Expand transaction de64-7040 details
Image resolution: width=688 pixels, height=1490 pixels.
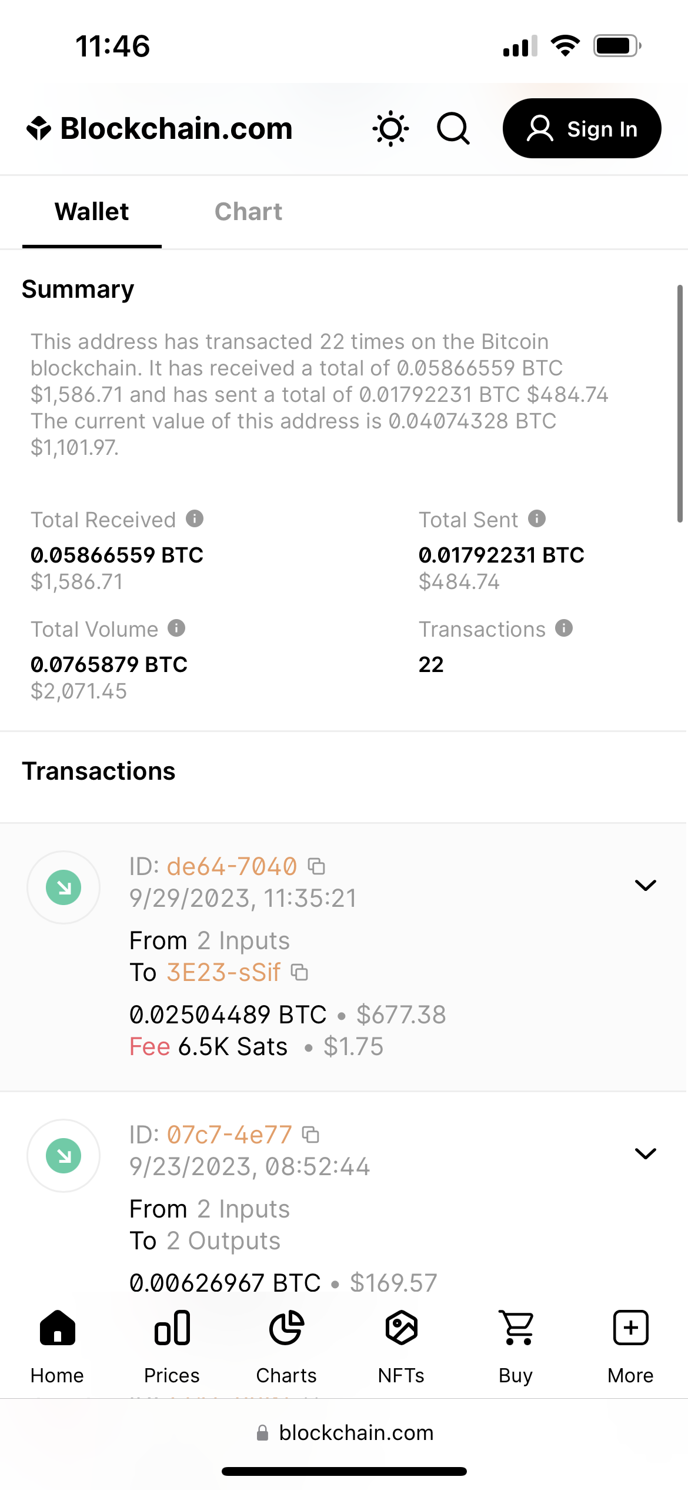645,886
